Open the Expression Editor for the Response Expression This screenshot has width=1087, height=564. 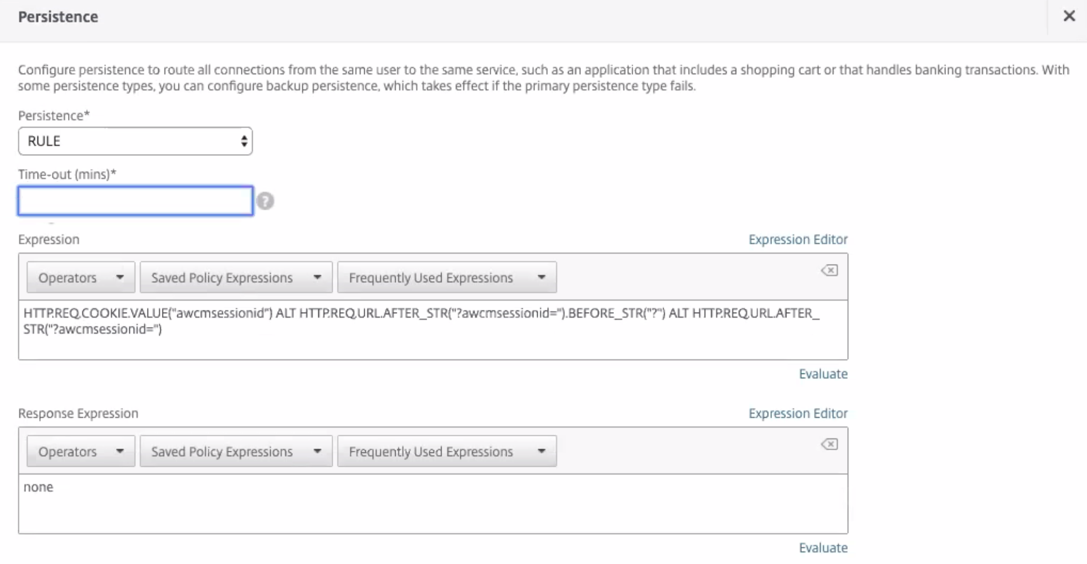click(797, 413)
